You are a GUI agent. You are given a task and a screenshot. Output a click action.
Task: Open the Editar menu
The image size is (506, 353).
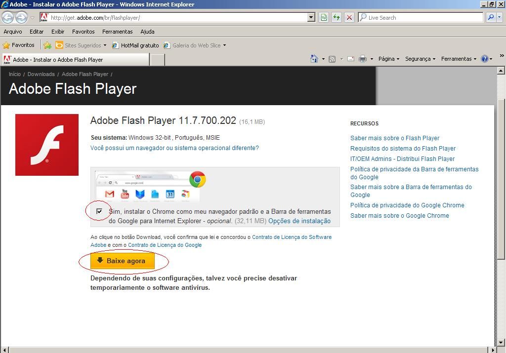click(37, 32)
